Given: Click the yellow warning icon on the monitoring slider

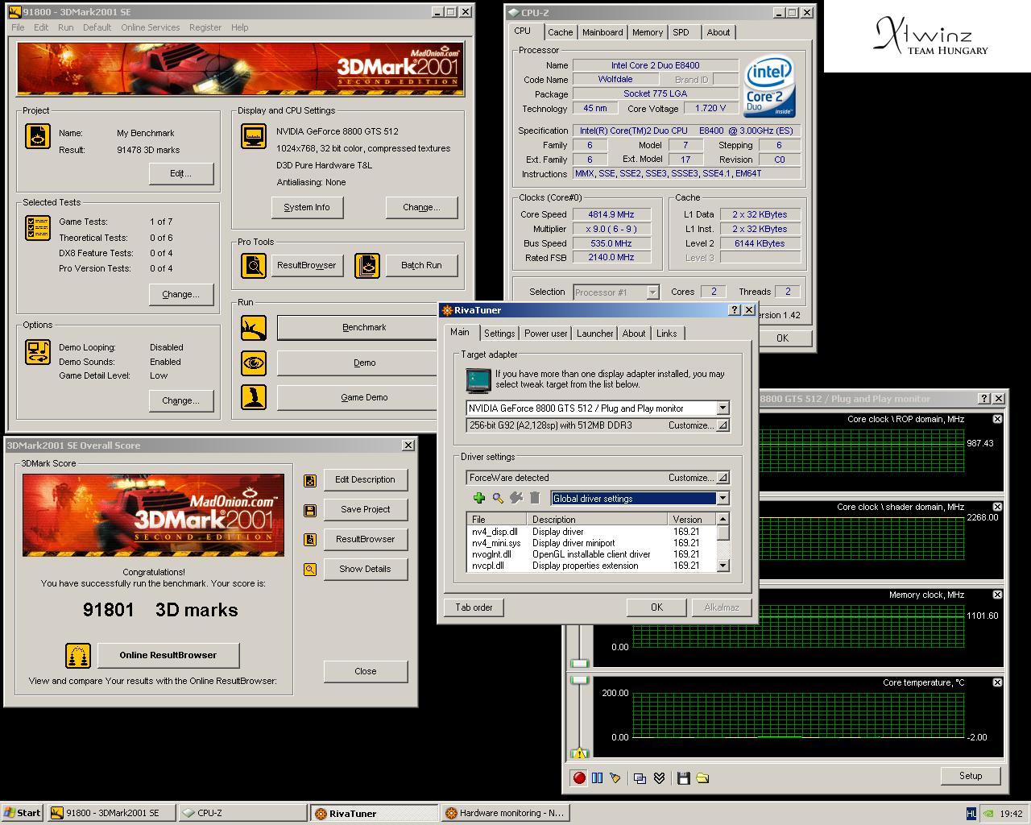Looking at the screenshot, I should [579, 753].
